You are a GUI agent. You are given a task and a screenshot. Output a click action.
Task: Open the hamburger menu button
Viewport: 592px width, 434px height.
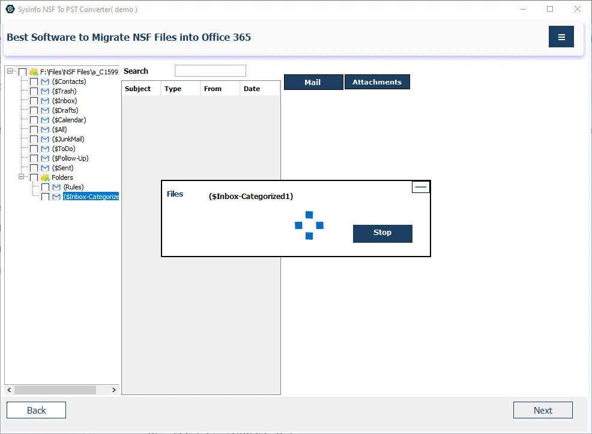[561, 37]
